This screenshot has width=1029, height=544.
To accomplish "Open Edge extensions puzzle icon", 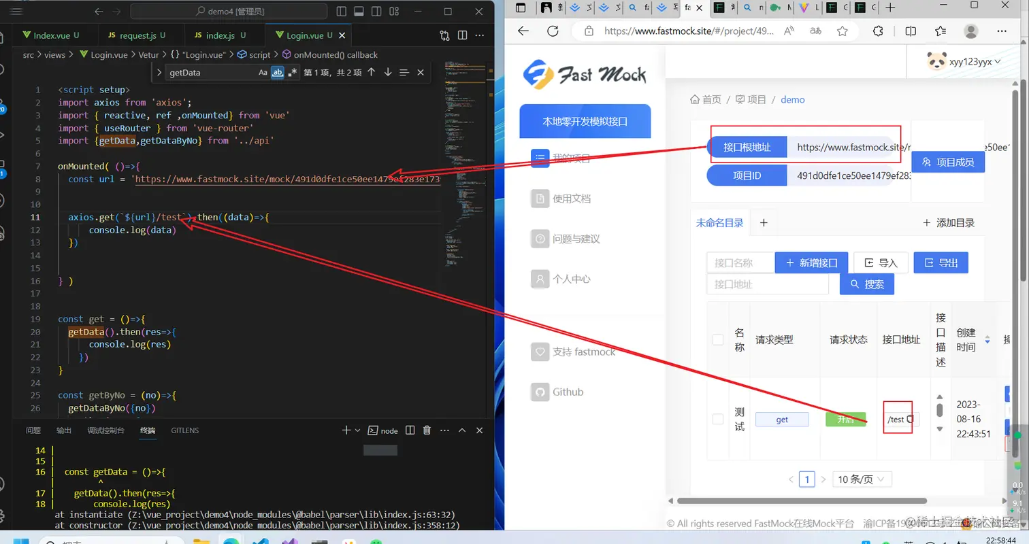I will (878, 31).
